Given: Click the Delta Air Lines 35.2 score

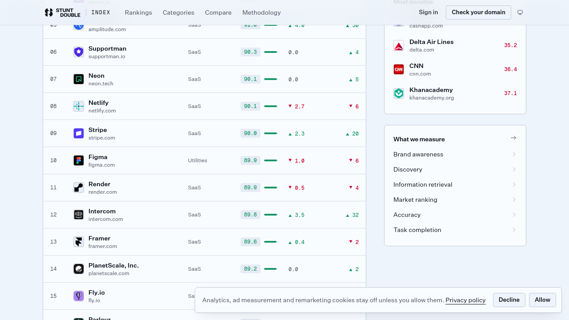Looking at the screenshot, I should (510, 45).
